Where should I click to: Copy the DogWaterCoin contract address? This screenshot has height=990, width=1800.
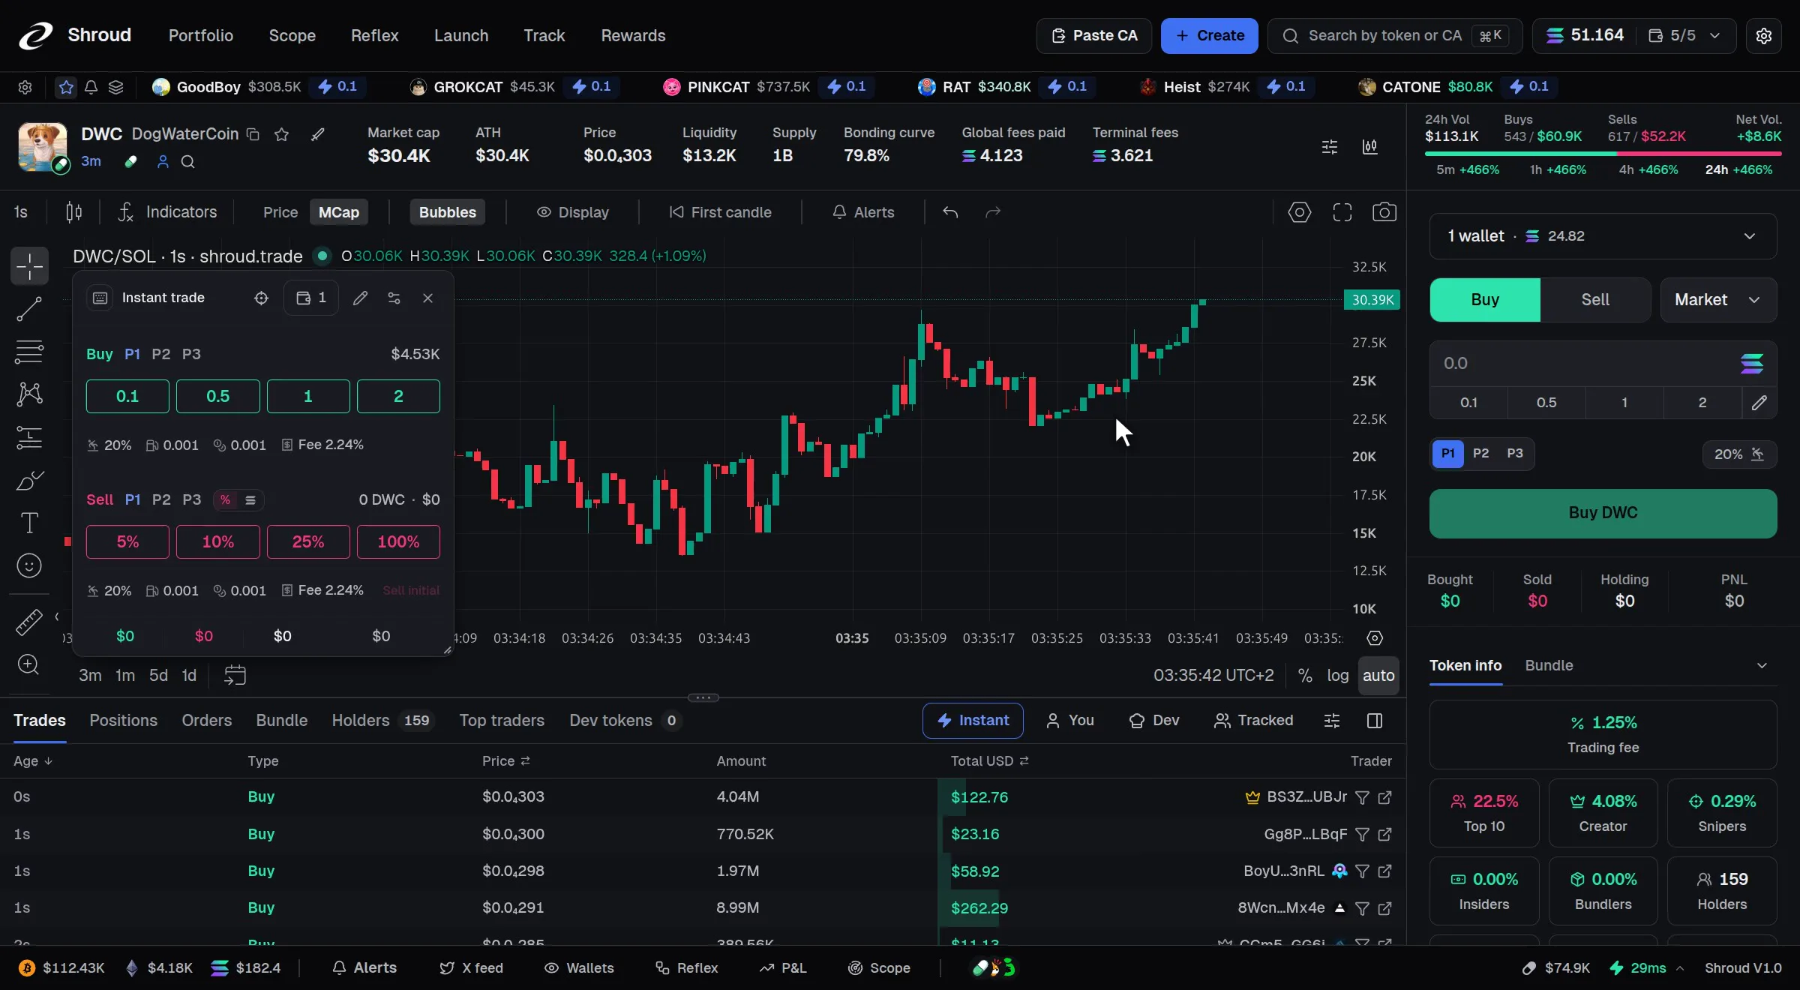[x=253, y=134]
